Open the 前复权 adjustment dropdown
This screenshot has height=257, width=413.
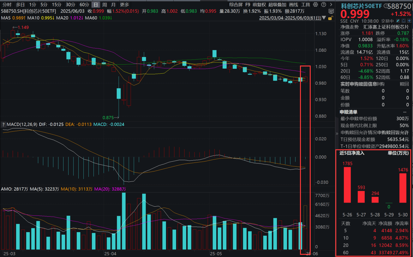tap(259, 5)
